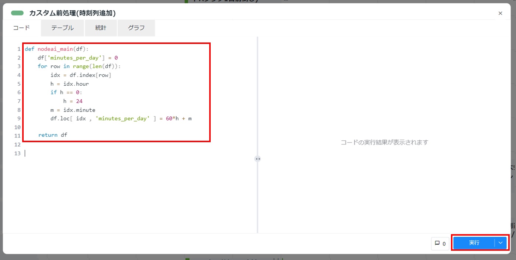The height and width of the screenshot is (260, 516).
Task: Click line number 10 in gutter
Action: pos(17,127)
